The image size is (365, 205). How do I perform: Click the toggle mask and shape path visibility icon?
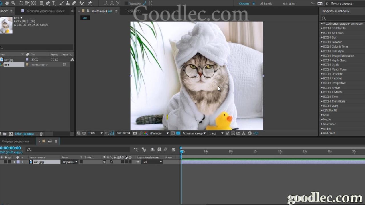[112, 133]
